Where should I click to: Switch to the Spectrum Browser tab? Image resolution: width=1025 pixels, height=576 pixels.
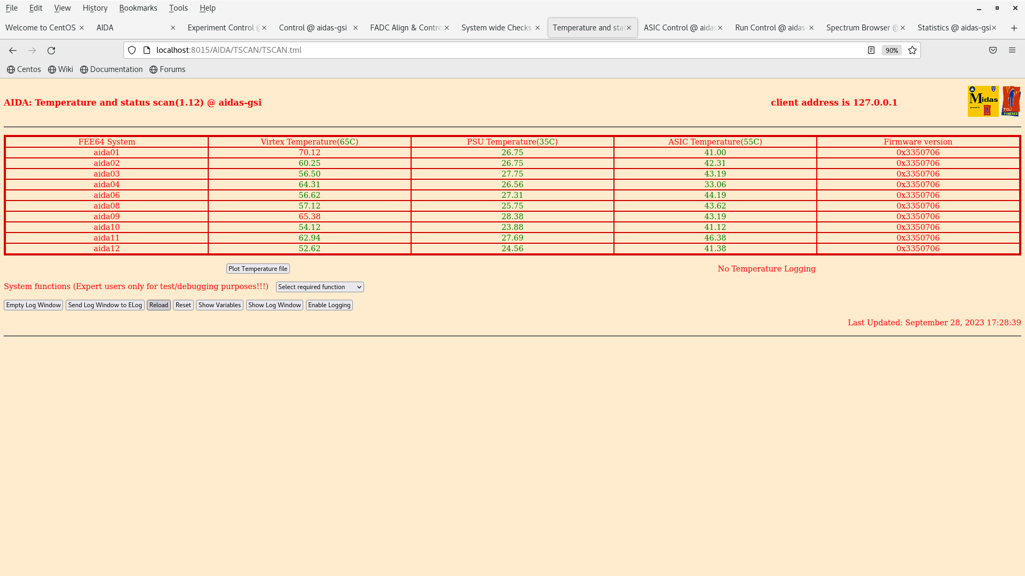coord(861,28)
